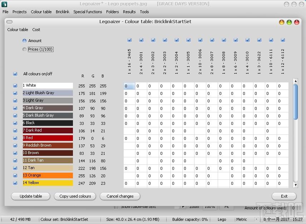The height and width of the screenshot is (224, 306).
Task: Open the Results menu
Action: click(x=129, y=12)
